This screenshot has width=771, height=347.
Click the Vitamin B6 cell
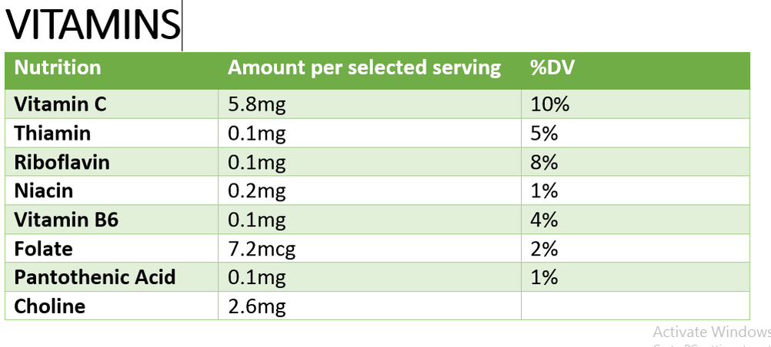point(66,220)
